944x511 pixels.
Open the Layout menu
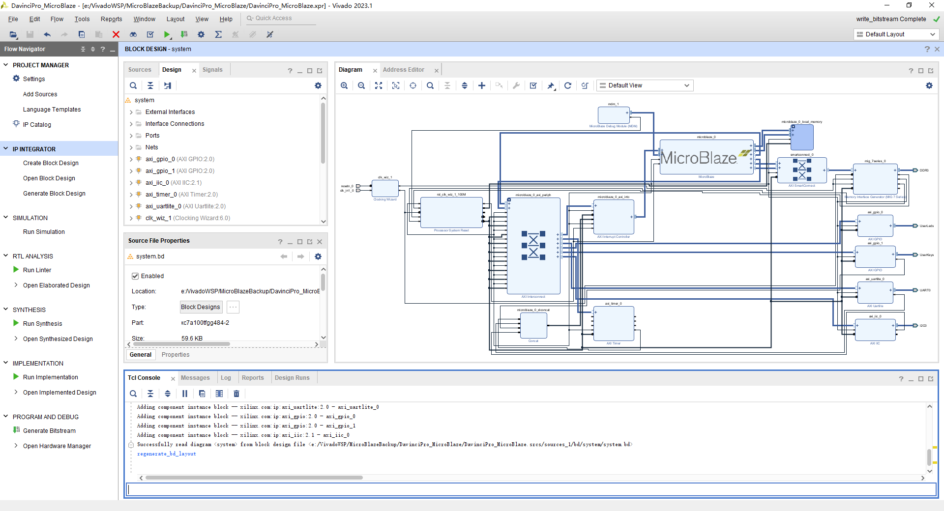(x=176, y=19)
